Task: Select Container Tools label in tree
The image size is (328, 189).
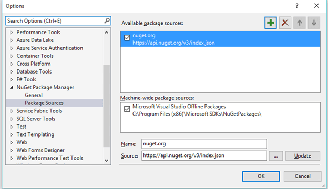Action: tap(35, 56)
